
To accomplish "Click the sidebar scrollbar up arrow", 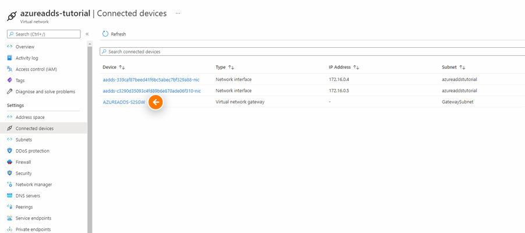I will coord(90,44).
